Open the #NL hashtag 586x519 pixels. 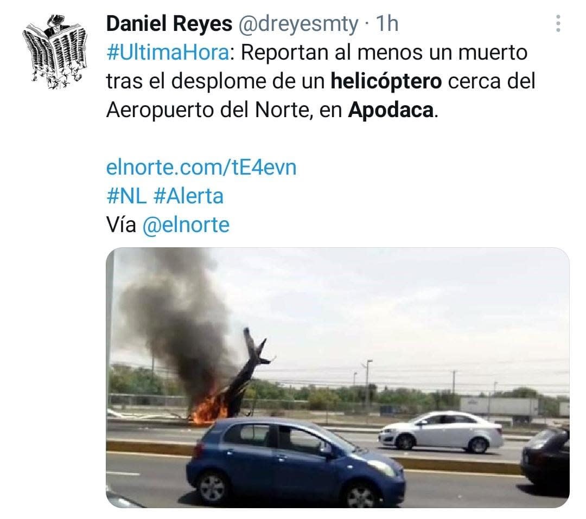click(126, 196)
